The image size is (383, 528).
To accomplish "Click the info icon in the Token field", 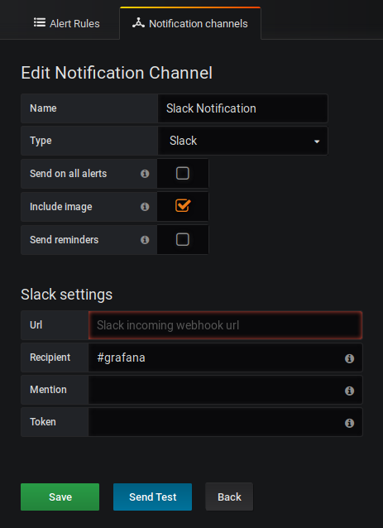I will pos(349,423).
